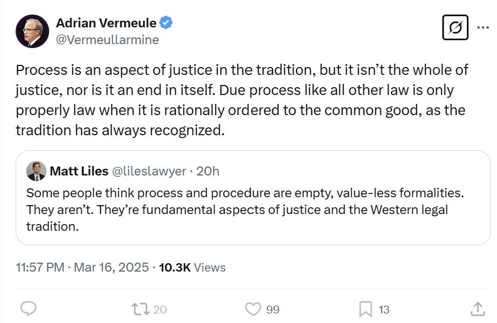Open the three-dots more options menu
The height and width of the screenshot is (323, 497).
pos(482,27)
